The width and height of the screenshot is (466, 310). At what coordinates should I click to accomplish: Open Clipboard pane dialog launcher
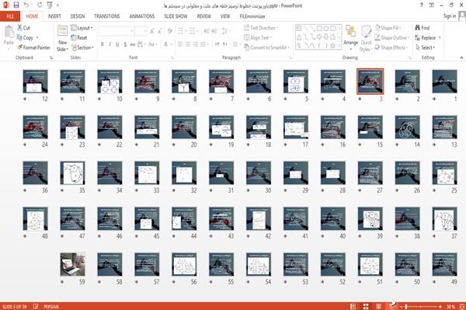51,58
